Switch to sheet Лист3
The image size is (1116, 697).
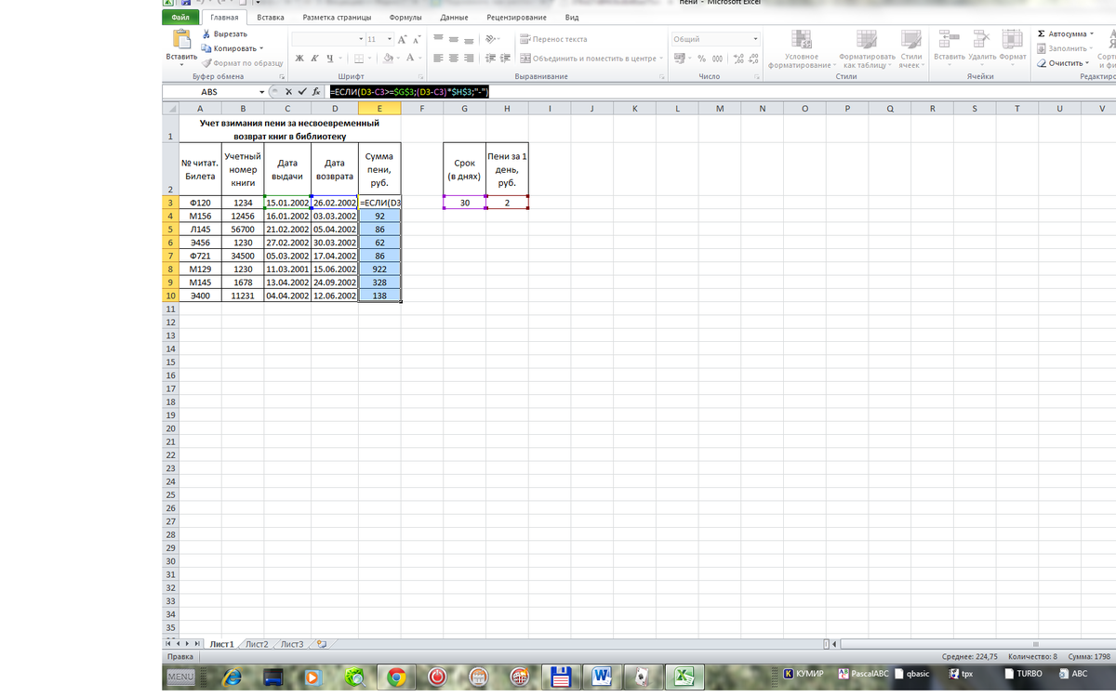292,644
